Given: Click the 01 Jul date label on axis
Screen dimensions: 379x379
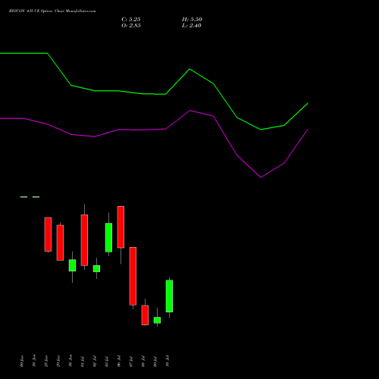Looking at the screenshot, I should (x=83, y=362).
